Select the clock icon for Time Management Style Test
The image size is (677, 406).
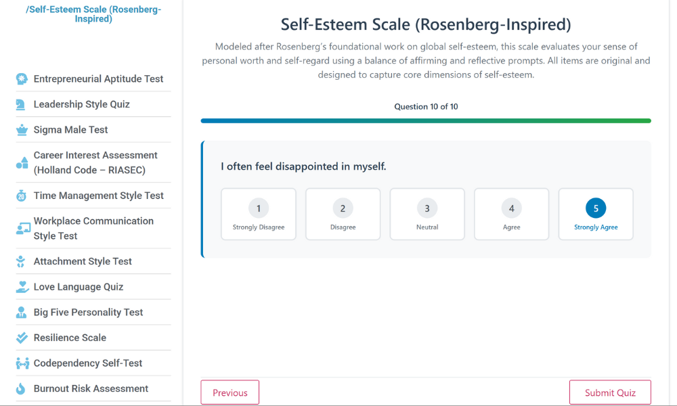click(21, 195)
